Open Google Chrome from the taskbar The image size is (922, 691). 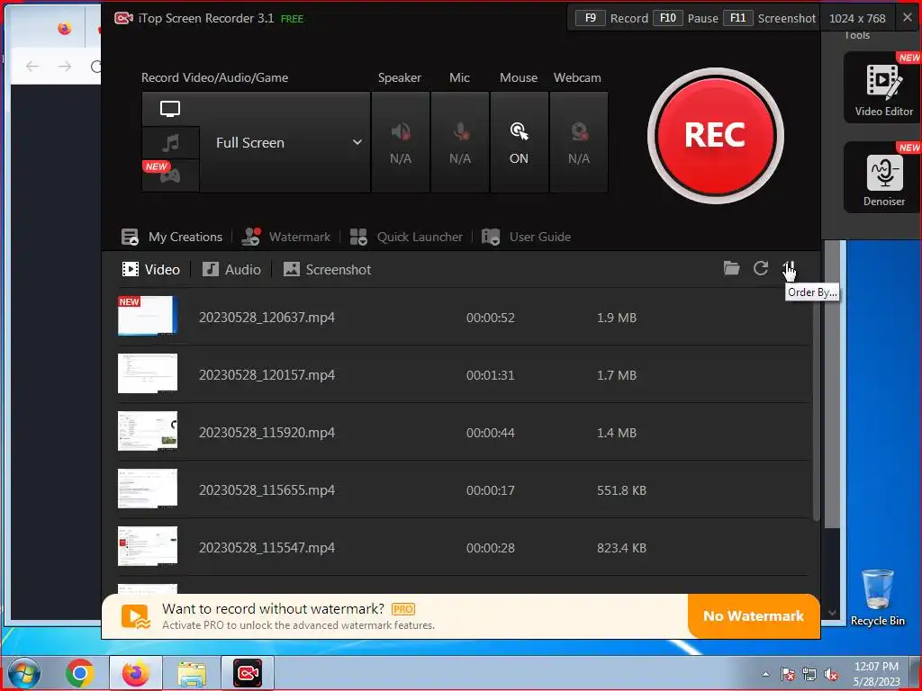(79, 673)
